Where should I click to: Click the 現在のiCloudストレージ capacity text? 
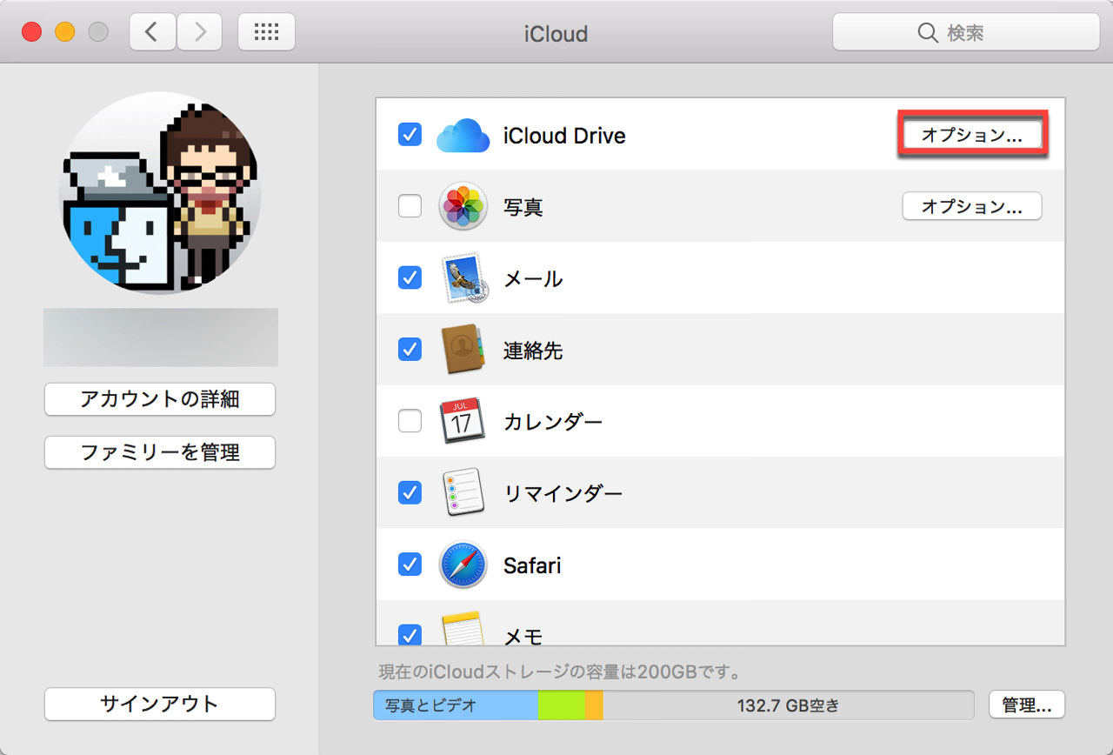(x=561, y=671)
